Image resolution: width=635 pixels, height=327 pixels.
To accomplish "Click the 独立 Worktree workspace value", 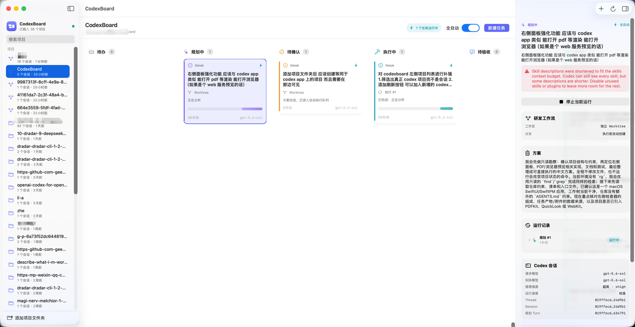I will point(613,126).
